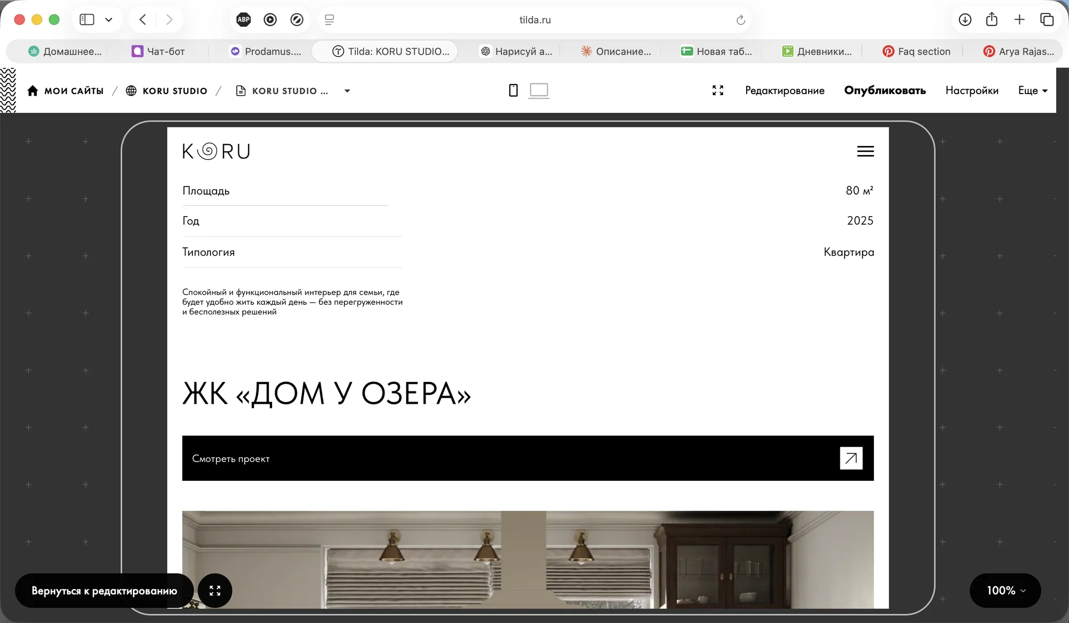
Task: Open the 100% zoom dropdown
Action: click(1005, 591)
